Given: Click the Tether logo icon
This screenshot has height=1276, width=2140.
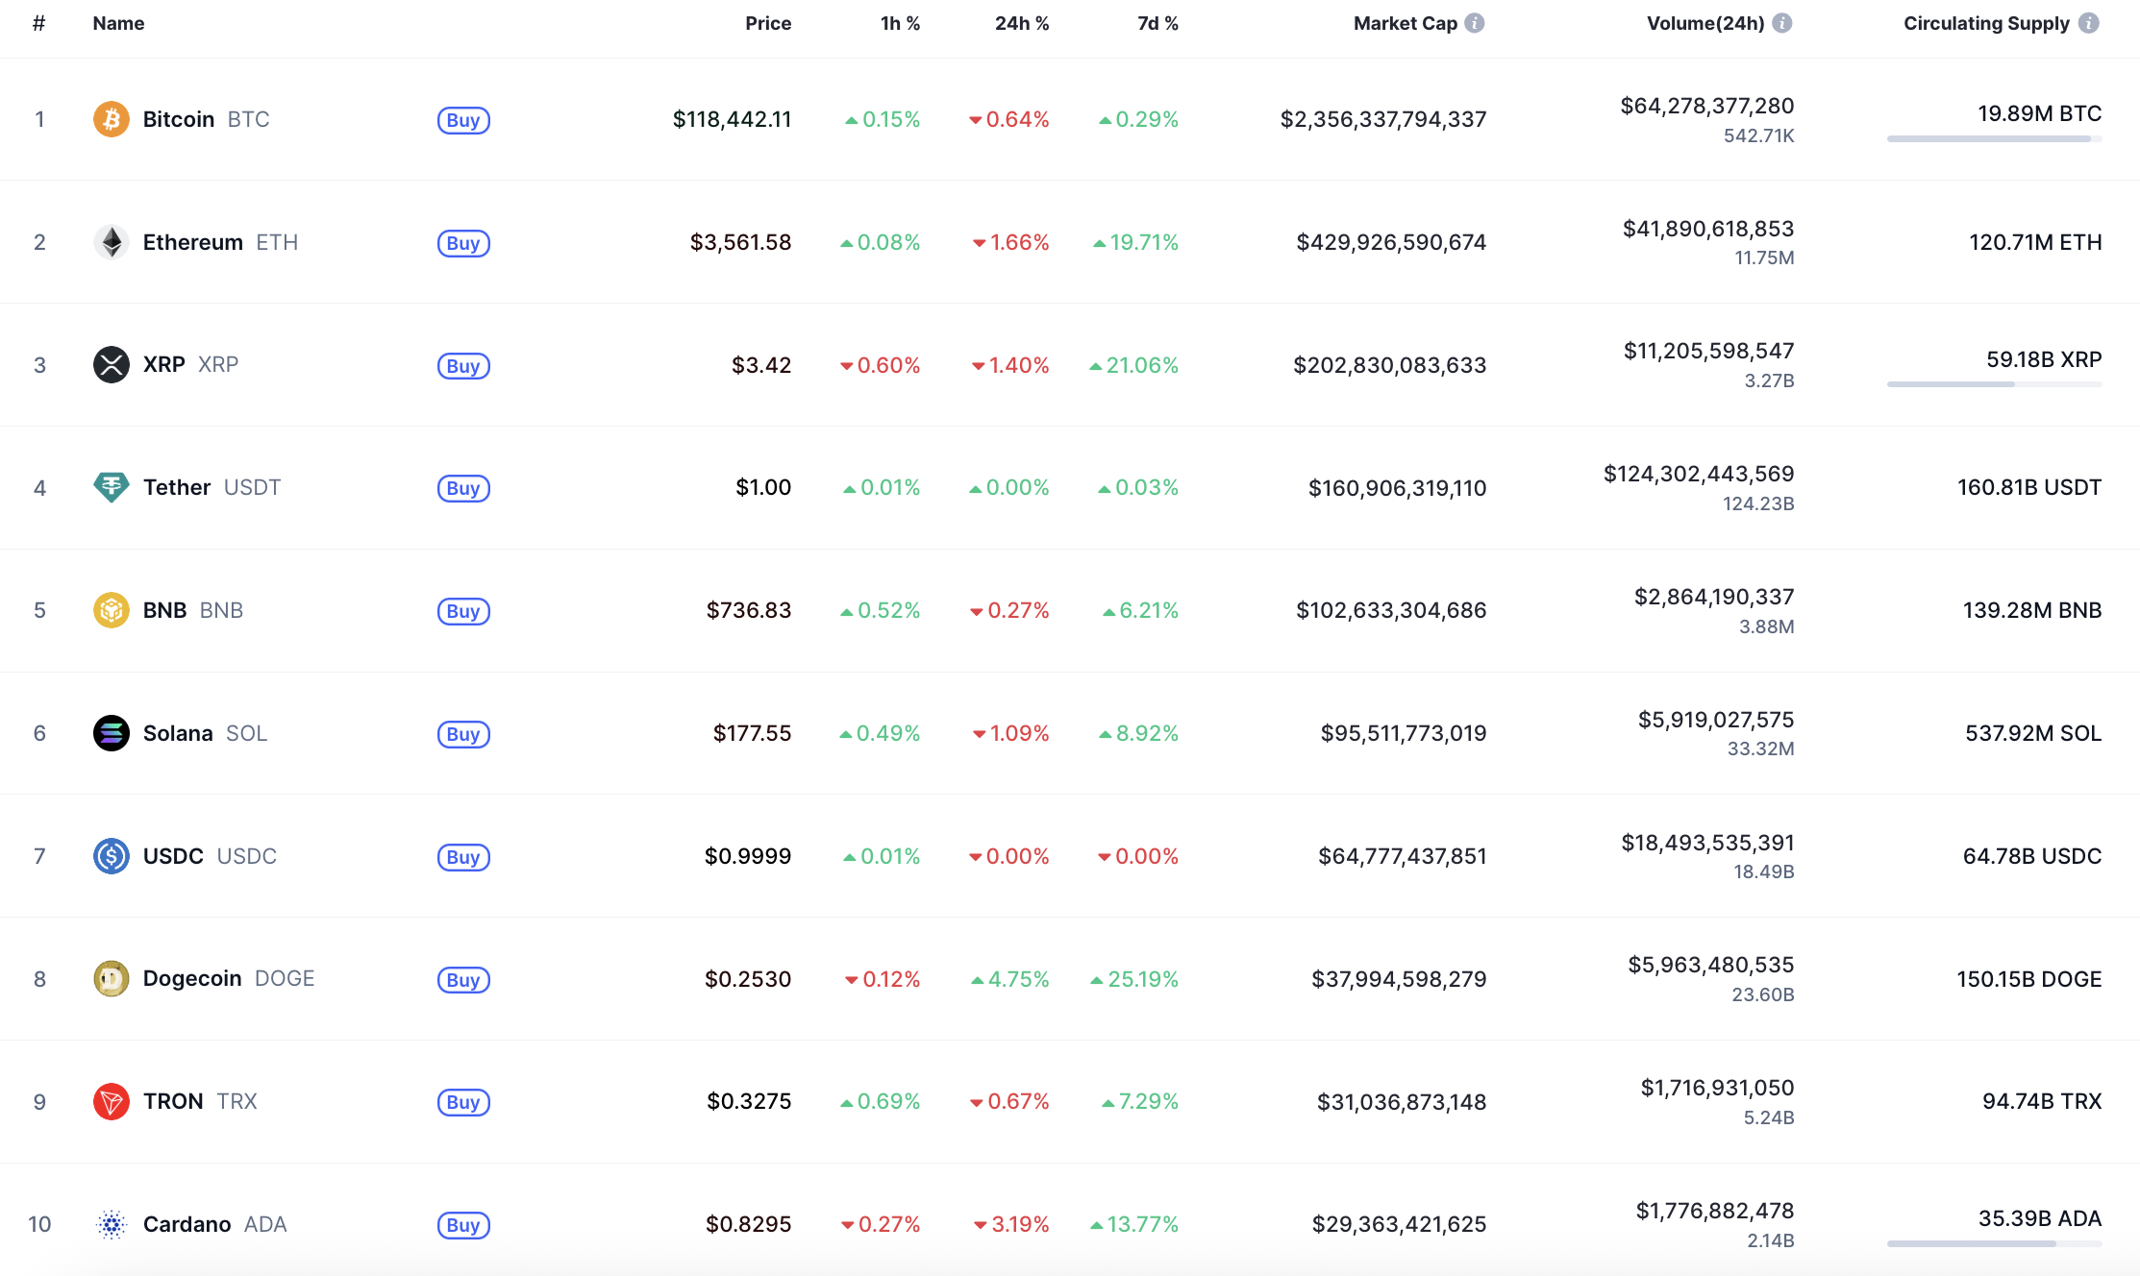Looking at the screenshot, I should (112, 487).
